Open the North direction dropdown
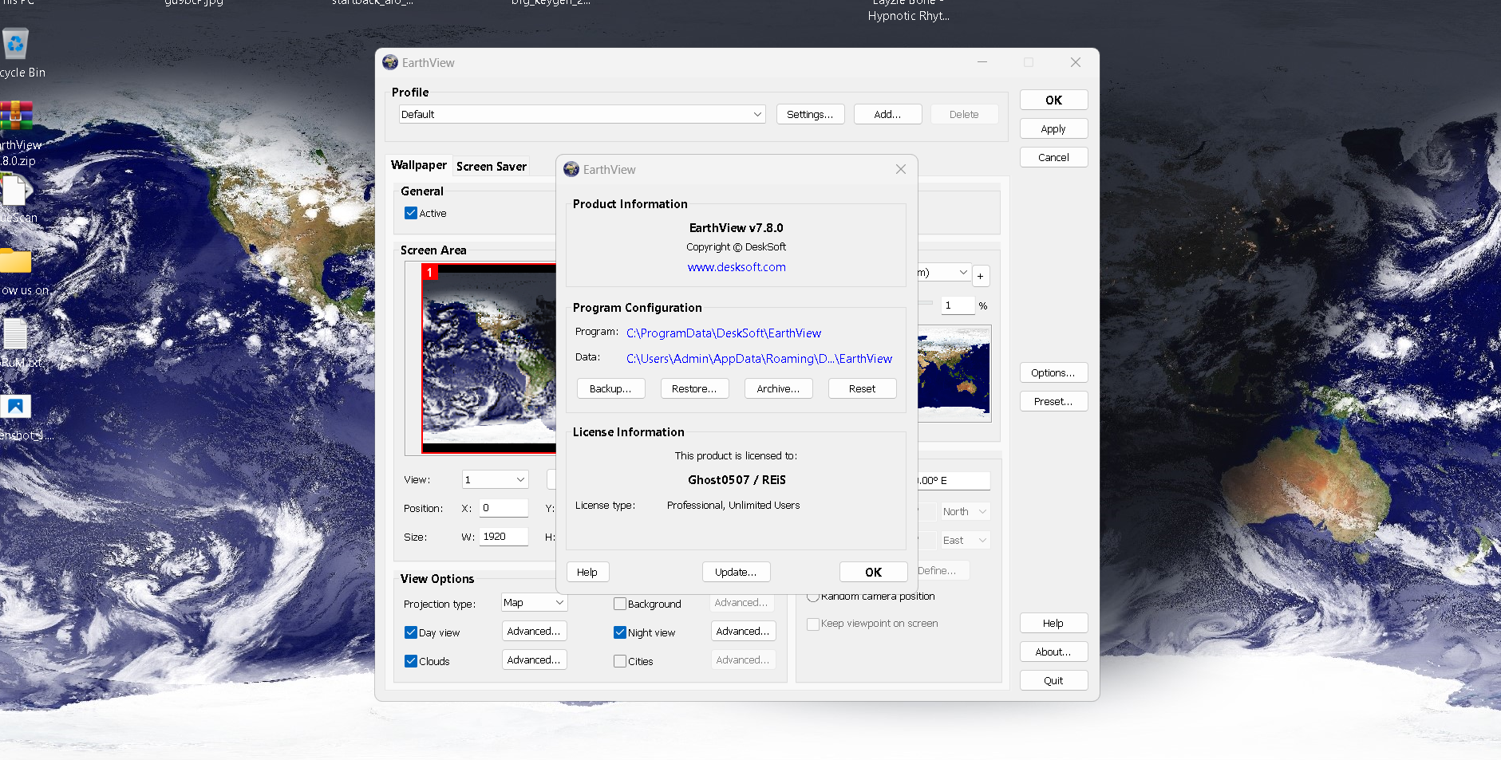Viewport: 1501px width, 760px height. point(966,511)
